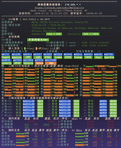Click 广州UDP 移动 CMIN2 route badge
The image size is (121, 148).
(x=113, y=115)
